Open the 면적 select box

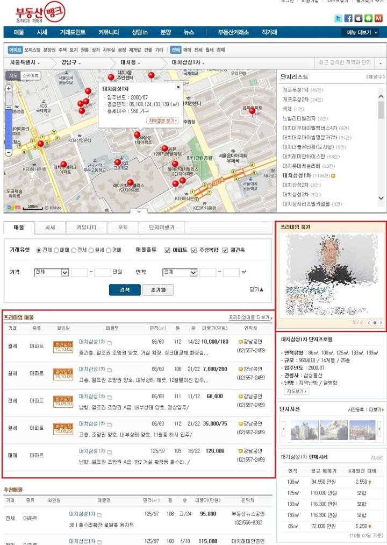[180, 272]
